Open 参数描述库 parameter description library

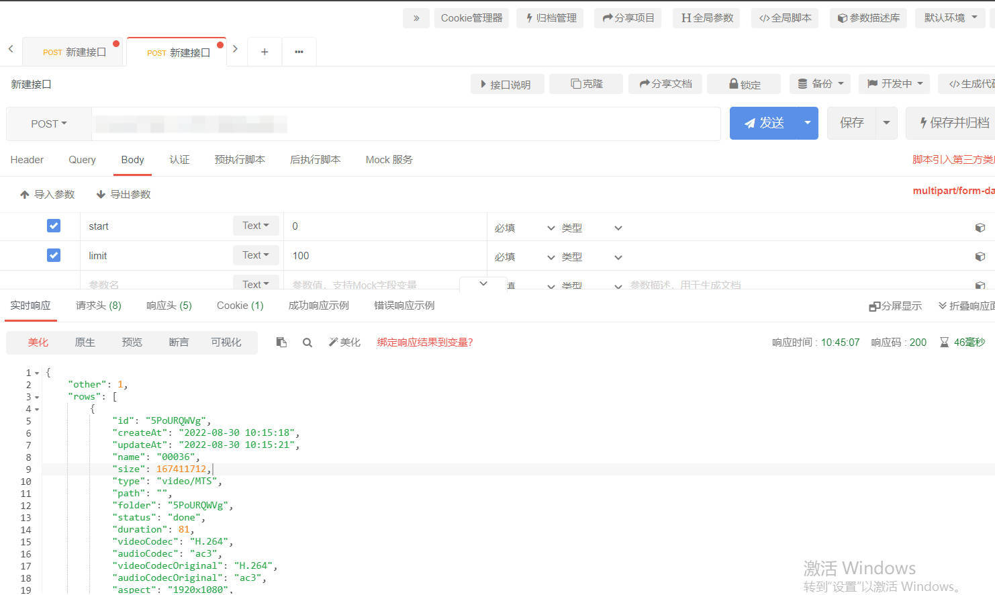point(869,18)
